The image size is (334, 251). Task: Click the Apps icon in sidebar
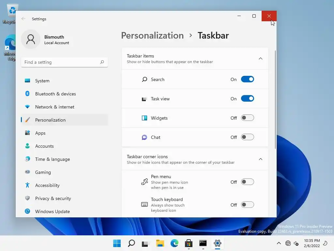[27, 133]
